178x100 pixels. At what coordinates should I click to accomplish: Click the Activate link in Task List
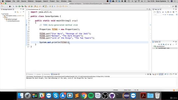coord(171,15)
